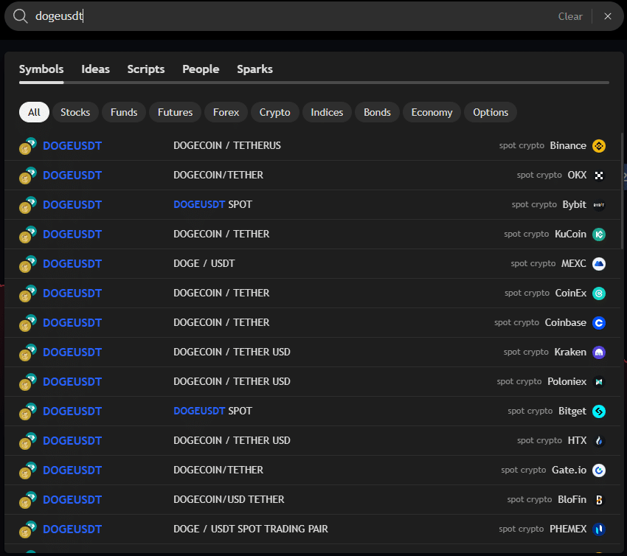Viewport: 627px width, 556px height.
Task: Click the Kraken exchange logo
Action: (599, 352)
